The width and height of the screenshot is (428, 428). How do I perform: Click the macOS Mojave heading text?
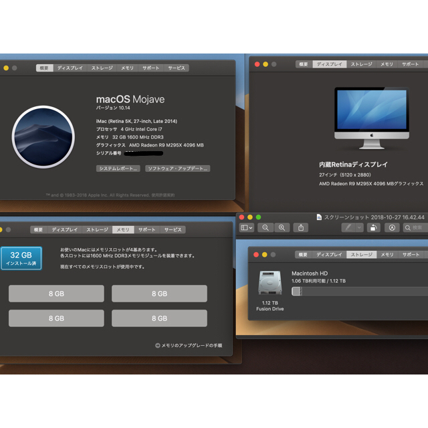tap(130, 100)
